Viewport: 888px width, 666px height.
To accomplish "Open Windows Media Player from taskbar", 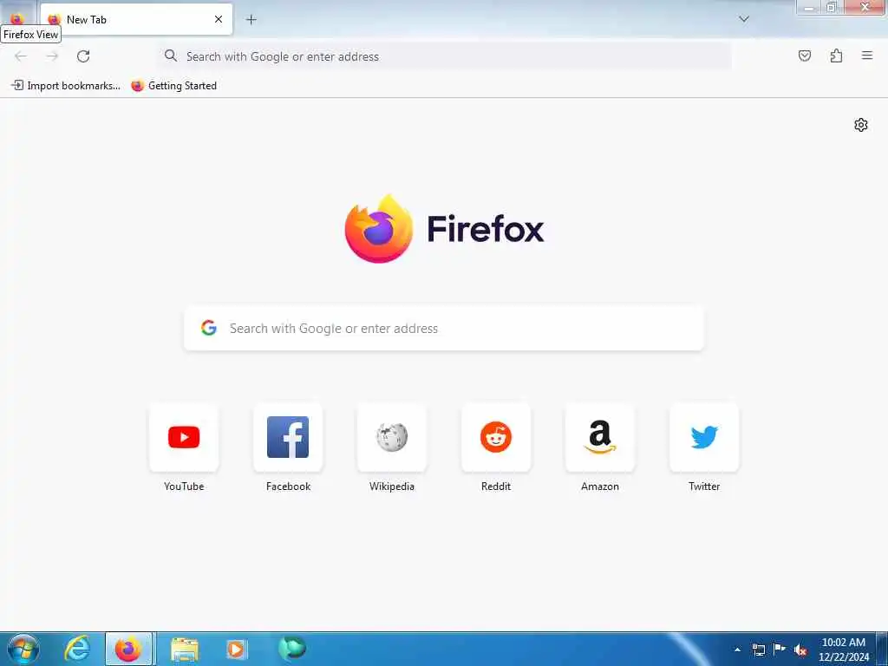I will click(x=236, y=649).
